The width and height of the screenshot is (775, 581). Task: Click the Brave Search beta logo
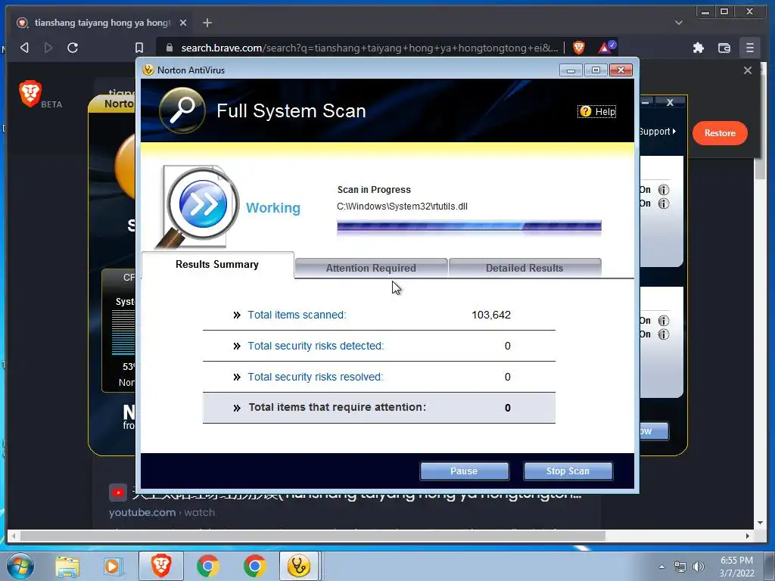pyautogui.click(x=40, y=95)
